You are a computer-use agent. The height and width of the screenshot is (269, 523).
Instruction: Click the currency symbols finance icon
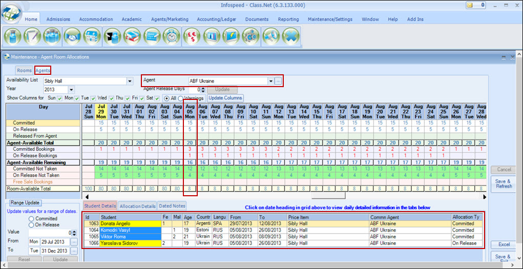(x=193, y=37)
